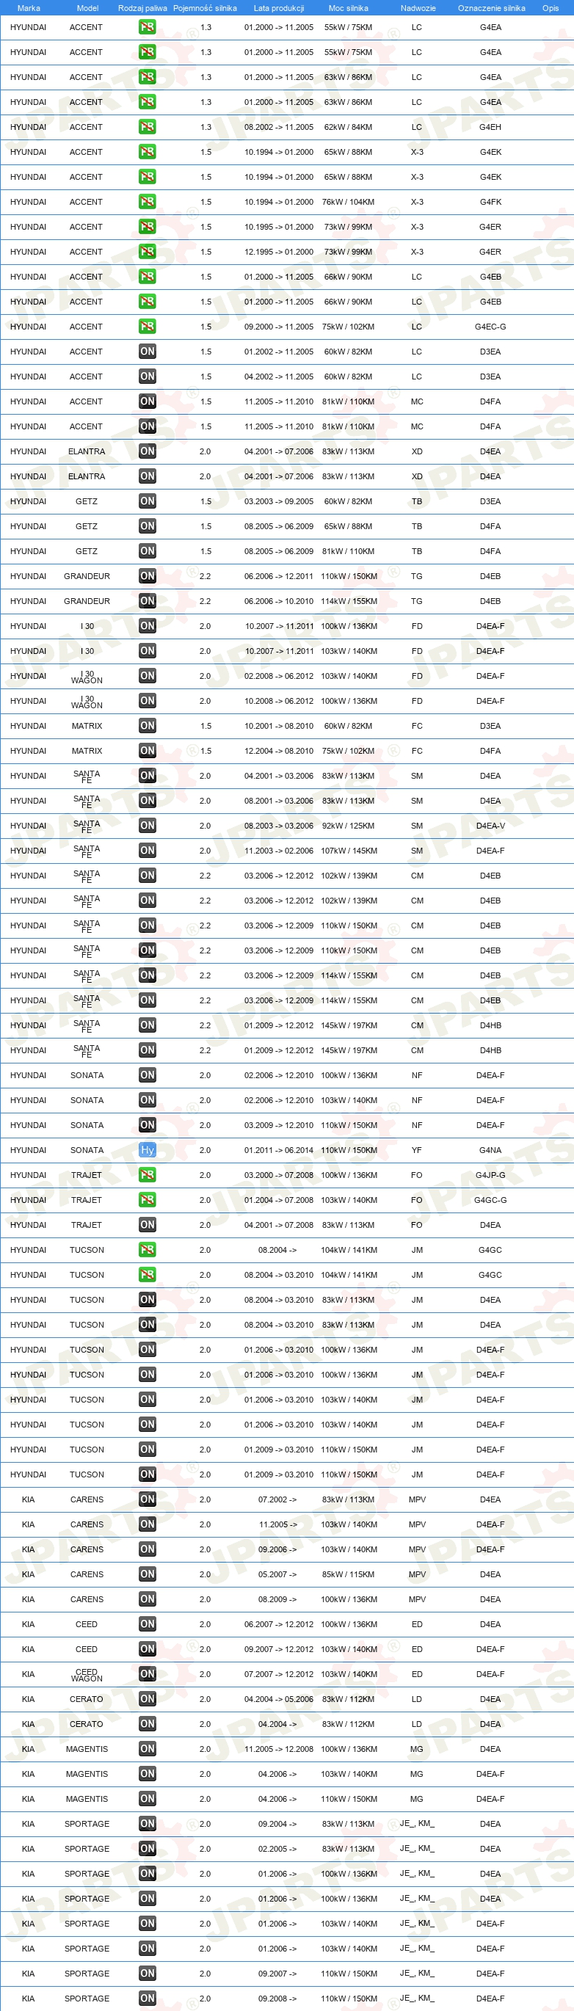The height and width of the screenshot is (2011, 574).
Task: Click the ON icon in KIA CARENS 05.2007 row
Action: click(147, 1574)
